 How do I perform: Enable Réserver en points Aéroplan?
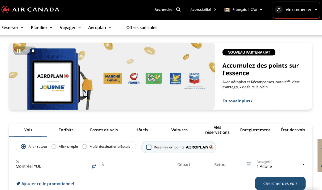click(x=149, y=147)
